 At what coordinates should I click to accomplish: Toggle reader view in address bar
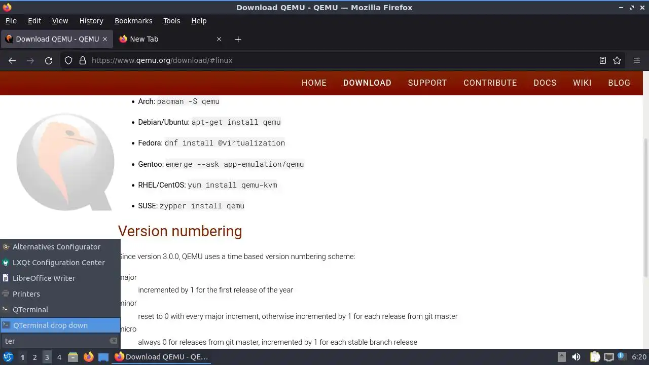pos(603,60)
